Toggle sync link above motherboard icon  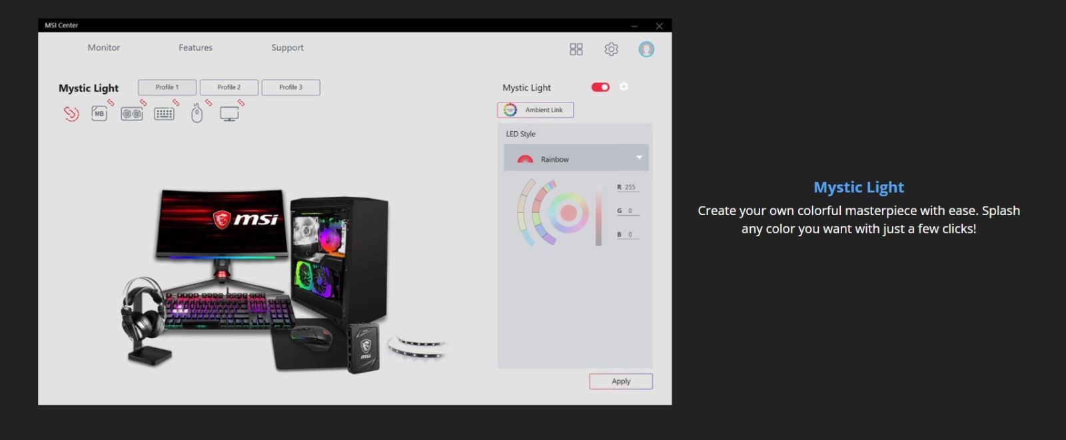click(x=111, y=103)
